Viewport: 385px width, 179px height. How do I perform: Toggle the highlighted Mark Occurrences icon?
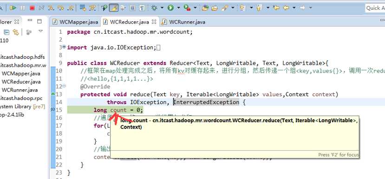pos(114,8)
